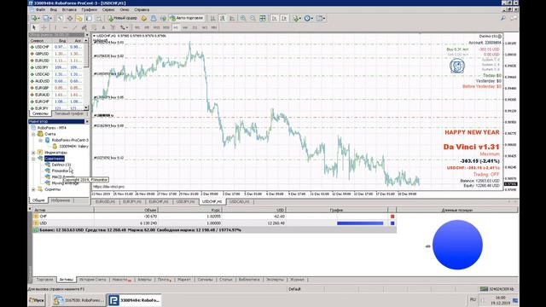
Task: Expand the Индикаторы tree node
Action: (x=34, y=153)
